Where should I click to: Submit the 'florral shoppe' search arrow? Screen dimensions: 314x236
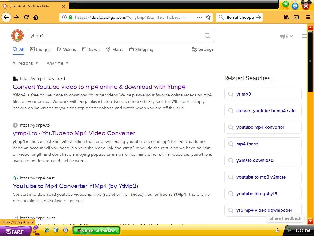pyautogui.click(x=258, y=17)
